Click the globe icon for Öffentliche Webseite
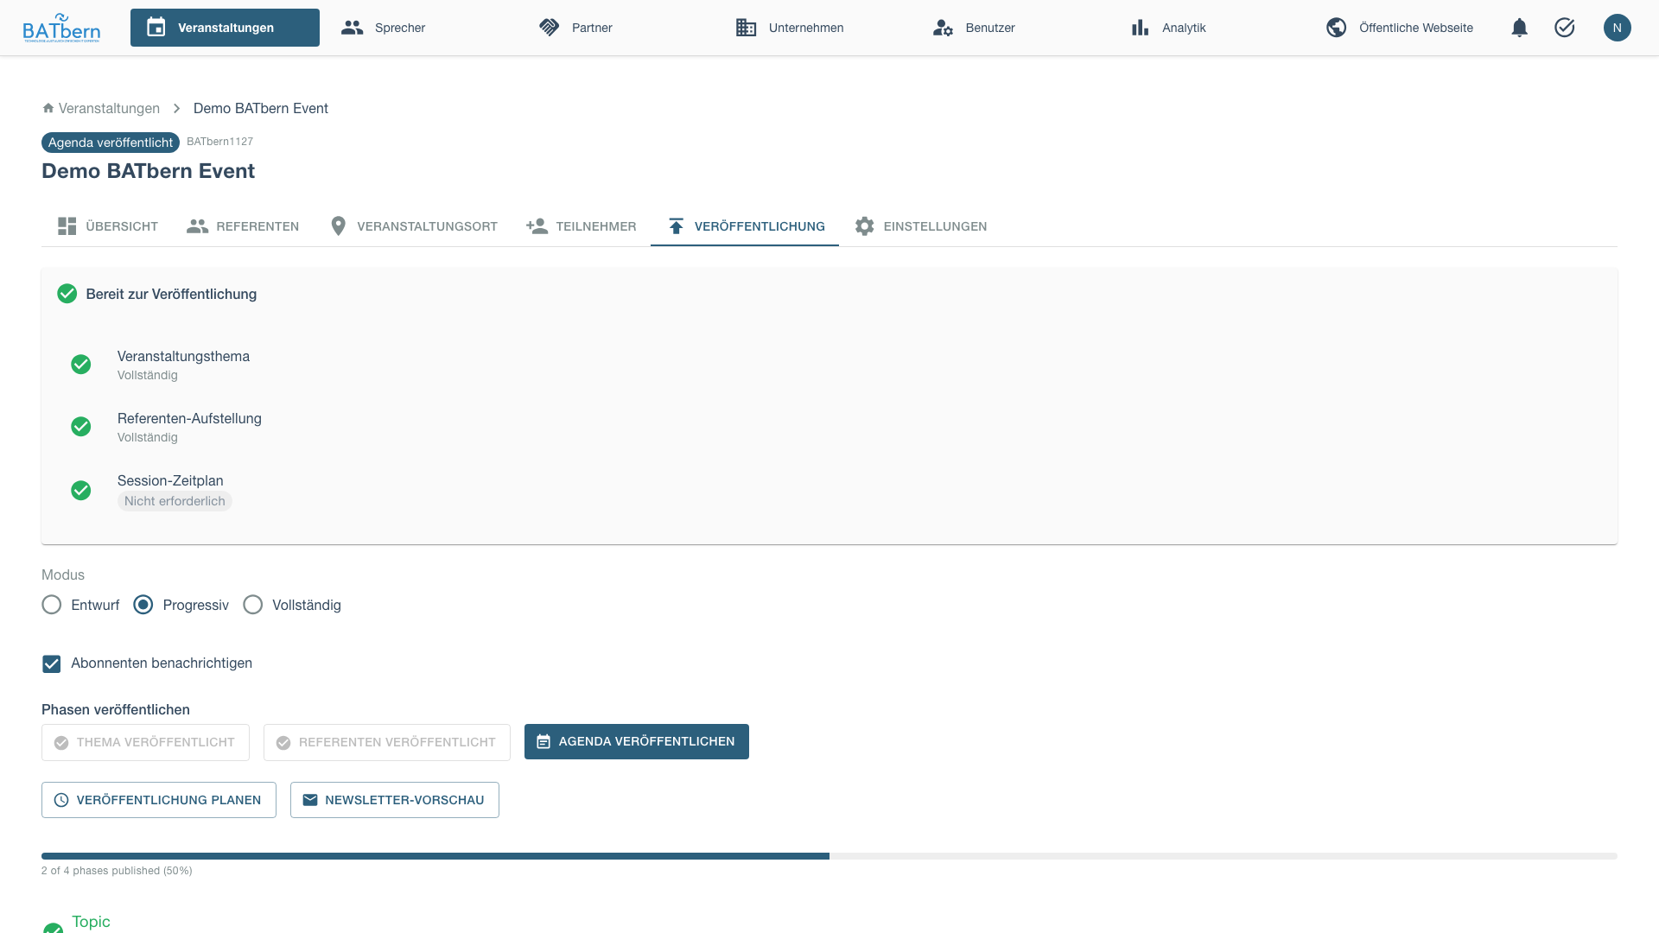This screenshot has height=933, width=1659. click(1336, 28)
